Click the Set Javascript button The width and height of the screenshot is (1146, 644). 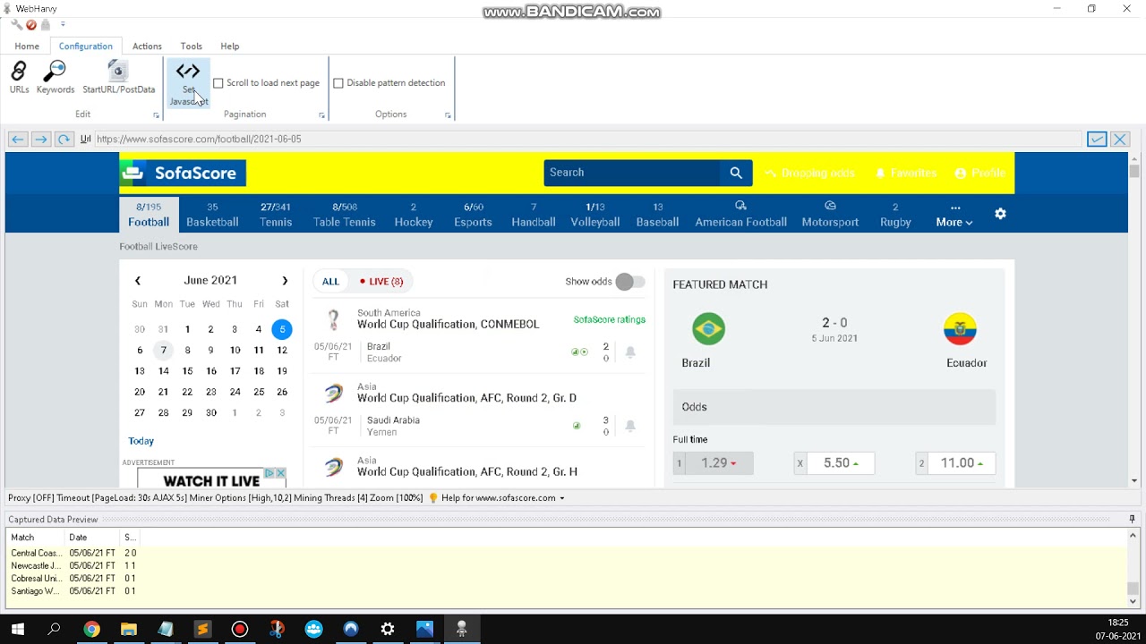click(x=188, y=83)
